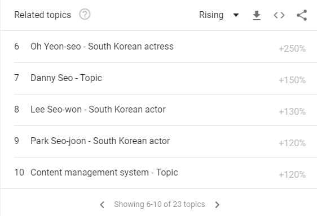Open Park Seo-joon South Korean actor topic
The width and height of the screenshot is (317, 216).
coord(100,141)
